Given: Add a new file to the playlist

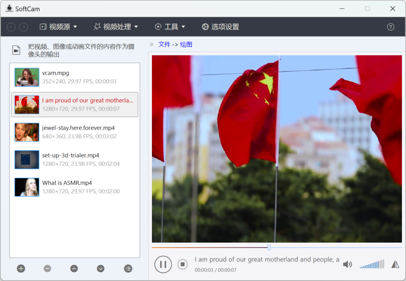Looking at the screenshot, I should click(21, 269).
